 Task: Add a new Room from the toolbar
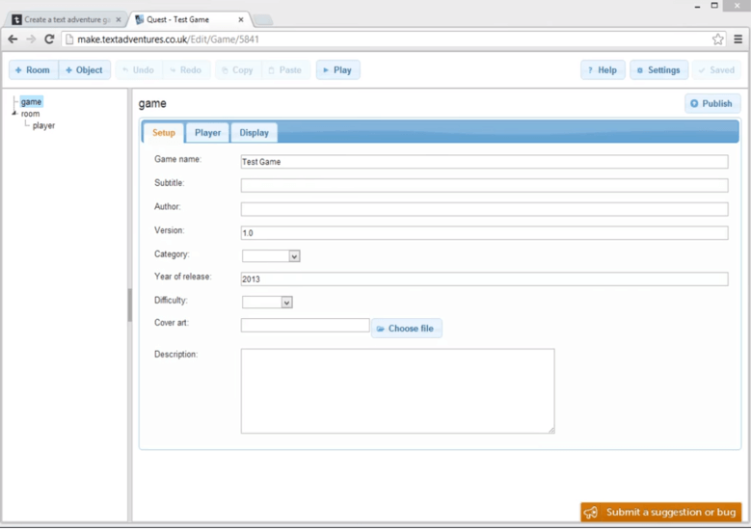click(x=33, y=70)
